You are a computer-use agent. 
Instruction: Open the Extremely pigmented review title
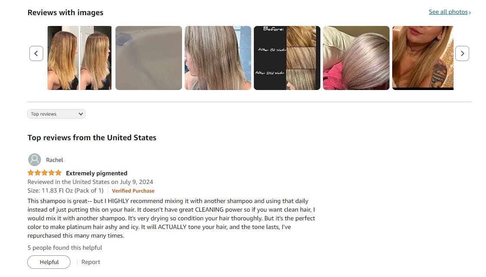pos(97,173)
